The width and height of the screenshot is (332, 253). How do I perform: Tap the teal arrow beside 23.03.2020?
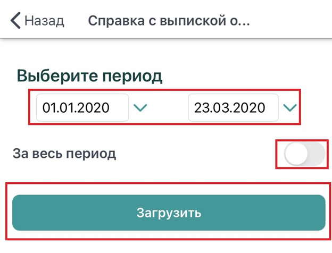point(289,108)
